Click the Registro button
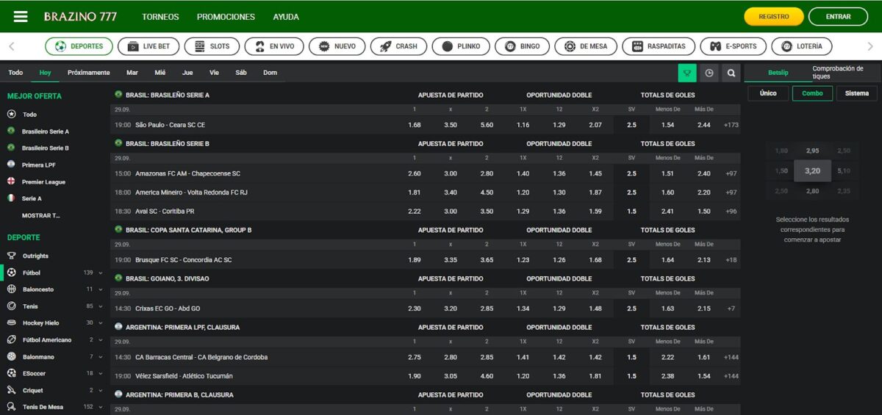882x415 pixels. [x=774, y=16]
